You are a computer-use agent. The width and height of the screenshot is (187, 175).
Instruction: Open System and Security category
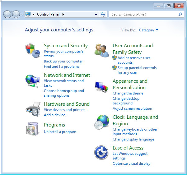(x=66, y=46)
